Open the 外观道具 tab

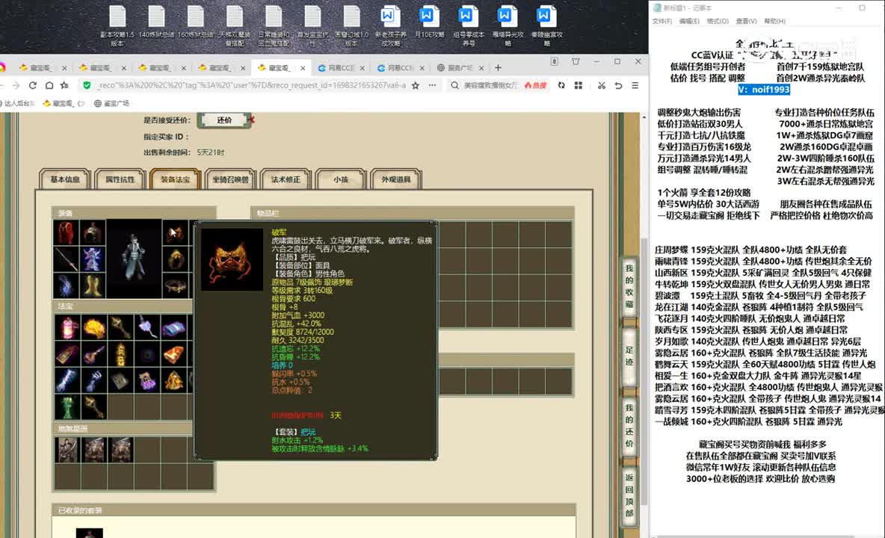point(396,179)
